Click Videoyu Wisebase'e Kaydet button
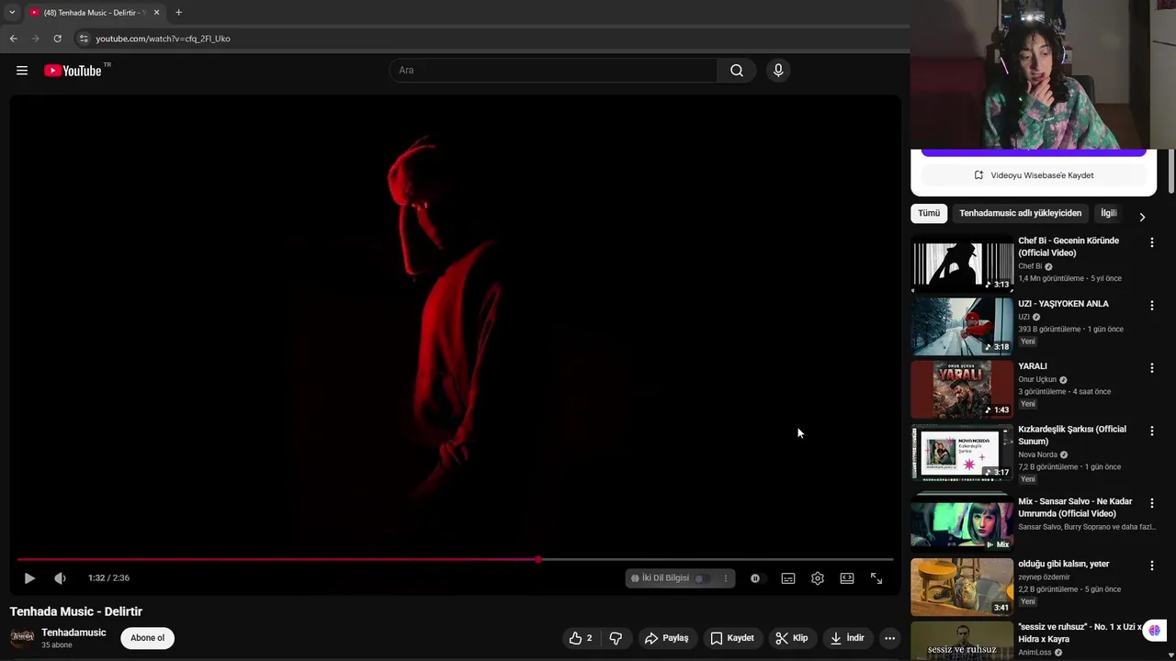The image size is (1176, 661). pos(1034,175)
